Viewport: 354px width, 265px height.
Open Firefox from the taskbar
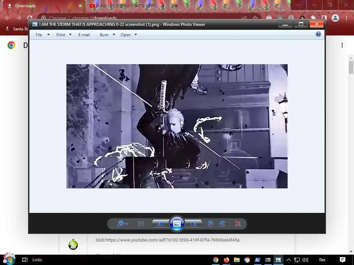point(226,260)
